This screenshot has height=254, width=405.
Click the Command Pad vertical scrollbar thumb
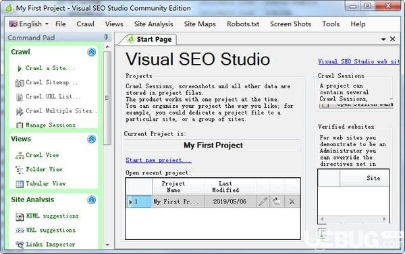(107, 98)
